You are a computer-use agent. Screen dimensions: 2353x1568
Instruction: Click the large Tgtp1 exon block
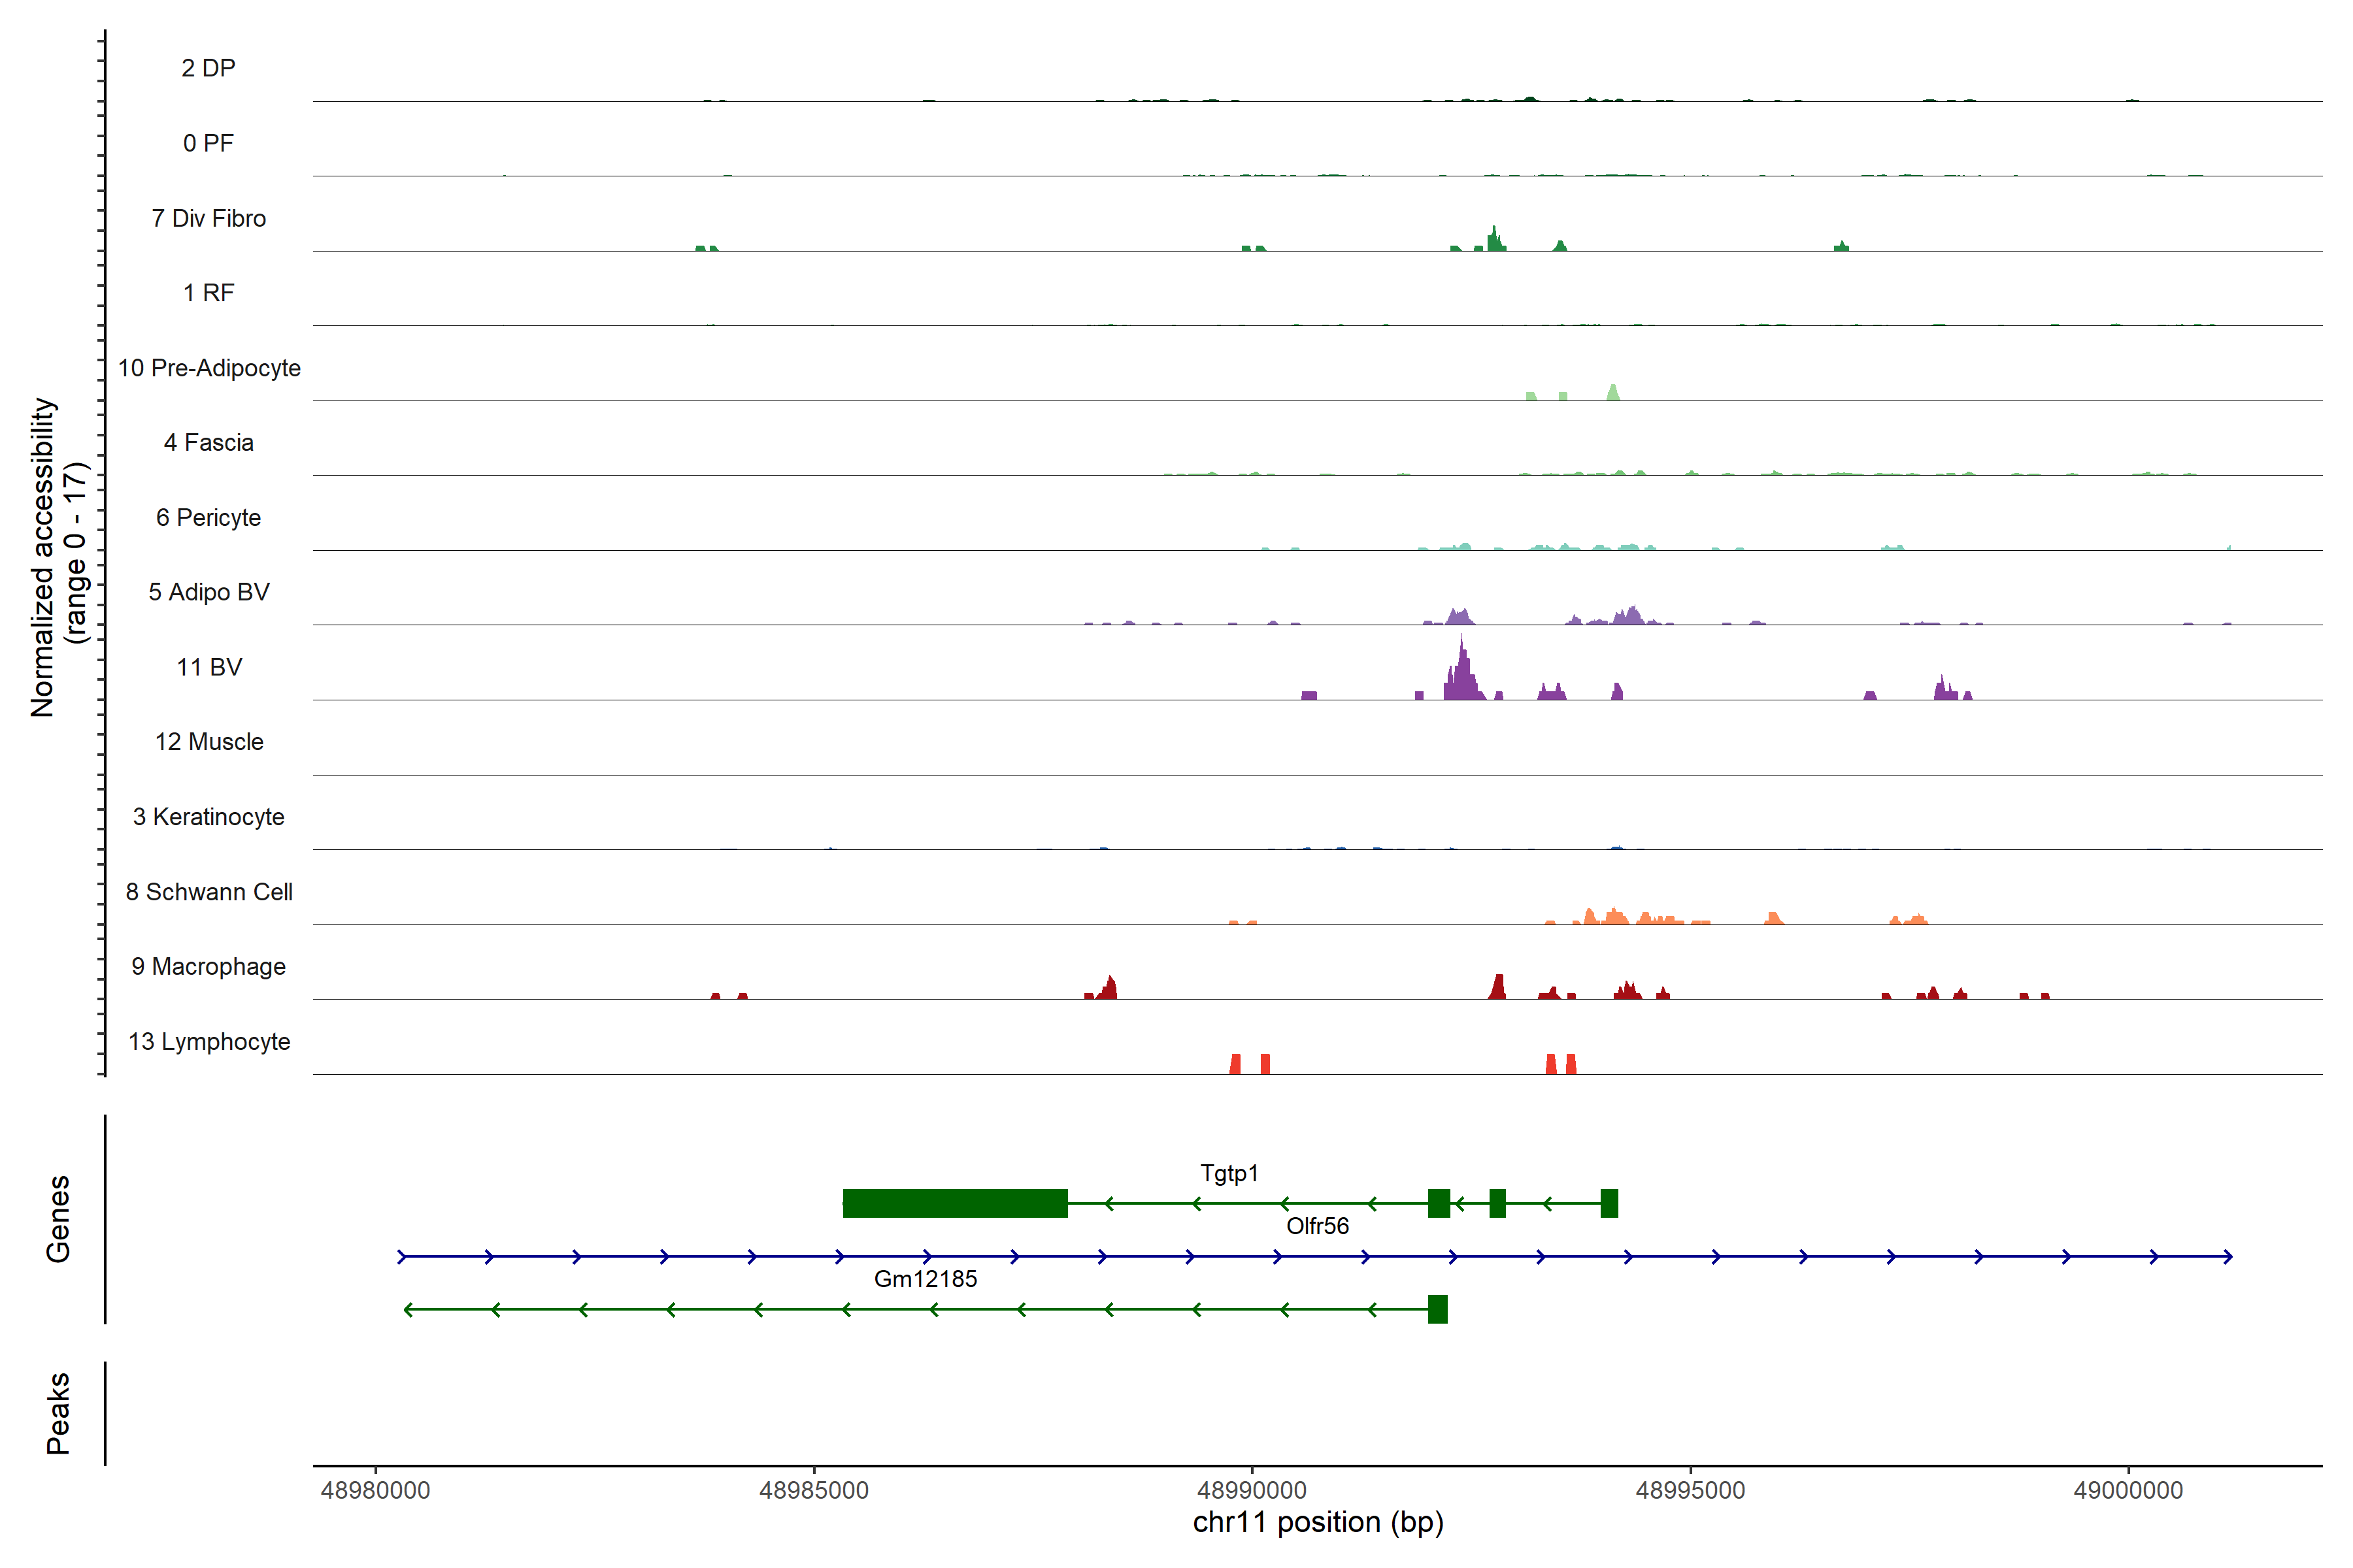(954, 1203)
